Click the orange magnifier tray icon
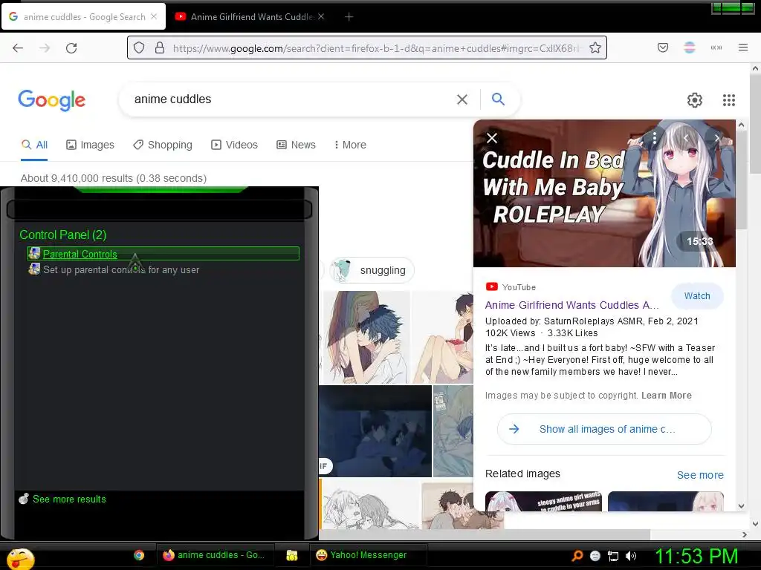Image resolution: width=761 pixels, height=570 pixels. pos(577,556)
